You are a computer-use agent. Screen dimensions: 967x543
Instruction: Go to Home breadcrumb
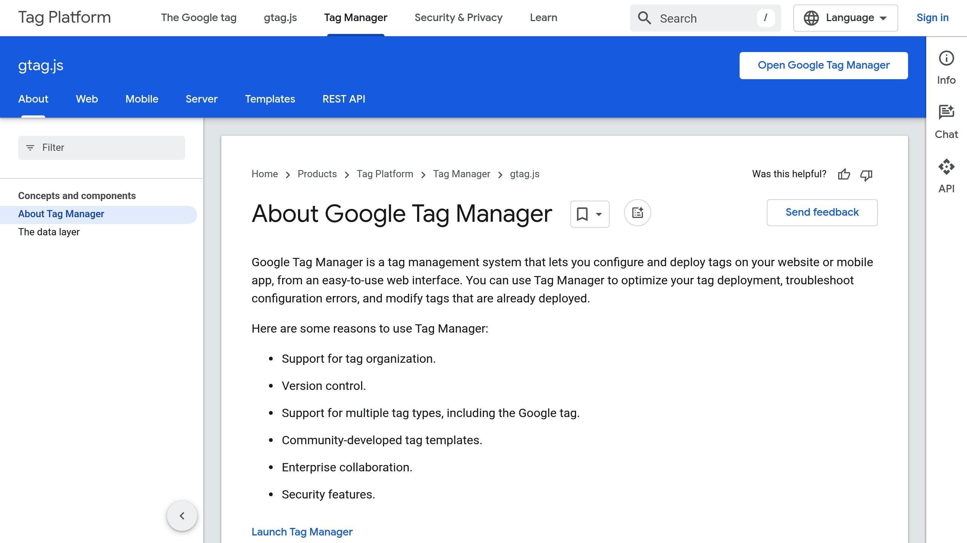(x=264, y=174)
